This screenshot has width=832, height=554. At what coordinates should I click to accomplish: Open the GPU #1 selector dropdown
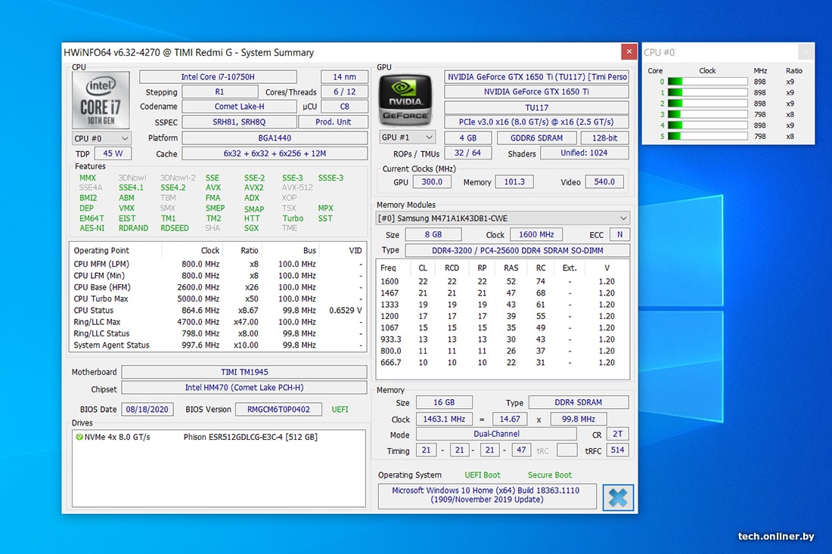pyautogui.click(x=408, y=138)
